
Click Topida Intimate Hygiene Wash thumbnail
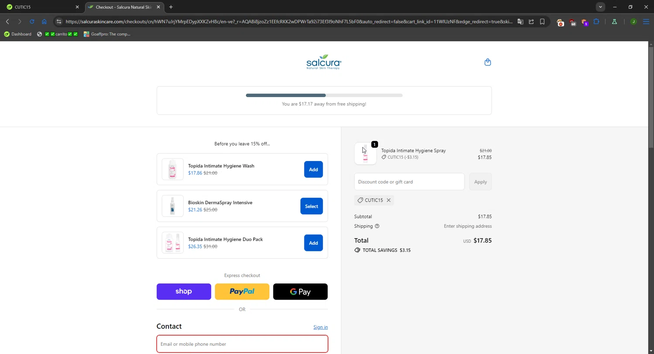[x=173, y=169]
